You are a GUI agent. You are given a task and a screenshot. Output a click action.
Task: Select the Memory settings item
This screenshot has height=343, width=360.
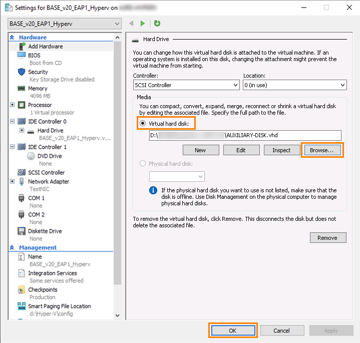[x=38, y=88]
